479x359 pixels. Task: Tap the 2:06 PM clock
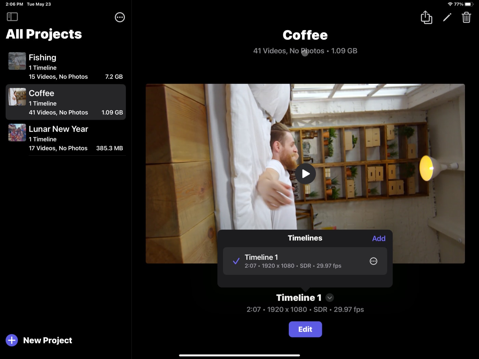(14, 4)
